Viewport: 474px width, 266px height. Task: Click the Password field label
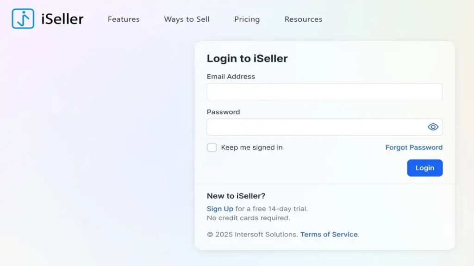[223, 112]
